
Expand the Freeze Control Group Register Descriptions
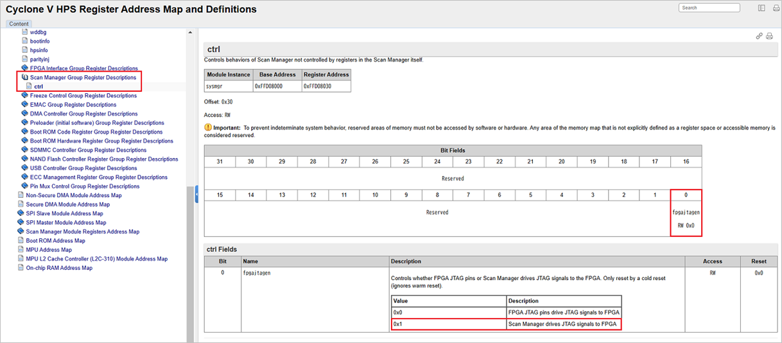[x=25, y=96]
